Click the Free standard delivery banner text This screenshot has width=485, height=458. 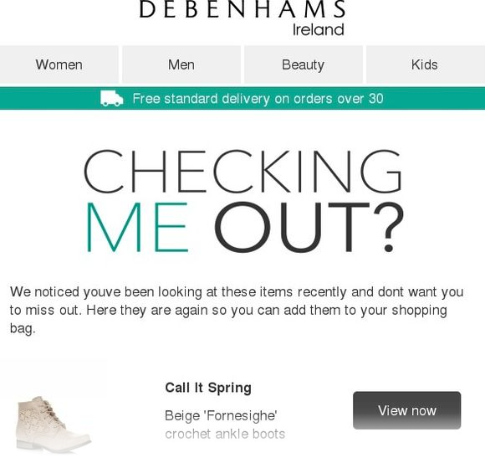(258, 99)
